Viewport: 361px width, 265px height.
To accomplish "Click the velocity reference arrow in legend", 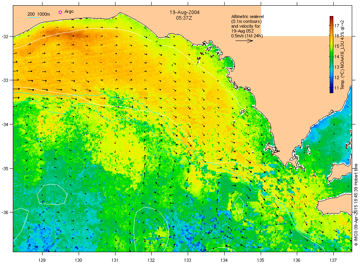I will (x=244, y=41).
